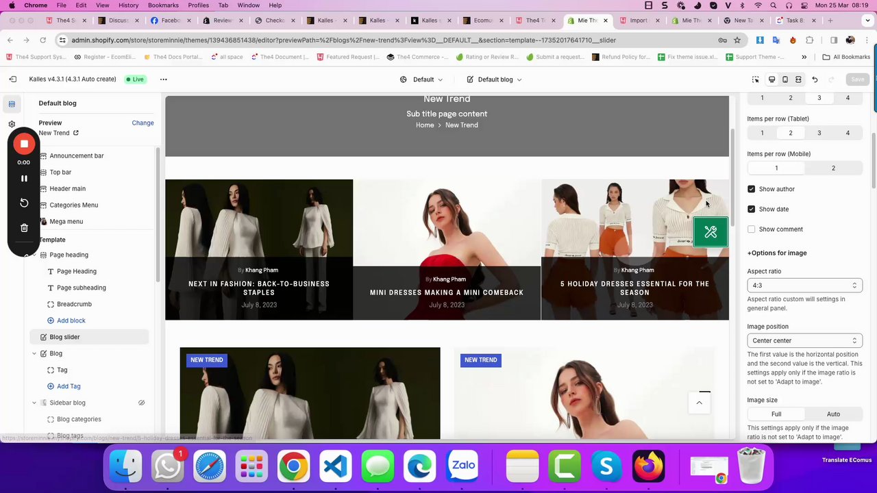Add Tag block under Blog
The width and height of the screenshot is (877, 493).
click(x=64, y=387)
